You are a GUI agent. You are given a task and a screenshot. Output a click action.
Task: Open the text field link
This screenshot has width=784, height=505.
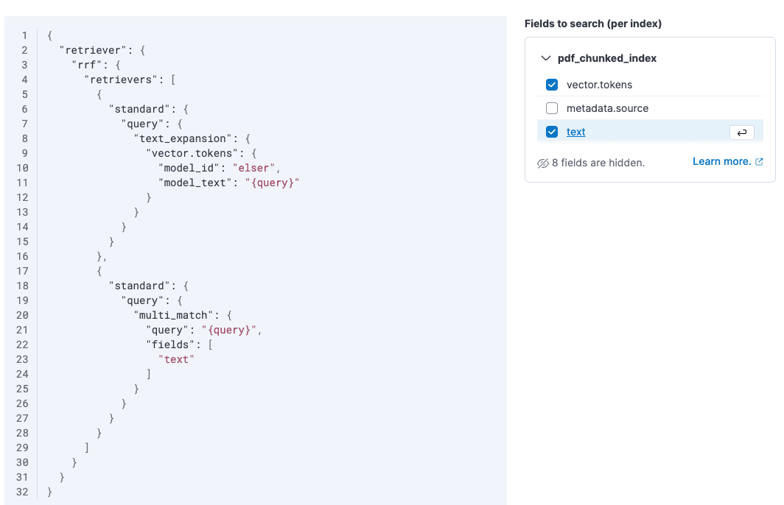(x=575, y=132)
